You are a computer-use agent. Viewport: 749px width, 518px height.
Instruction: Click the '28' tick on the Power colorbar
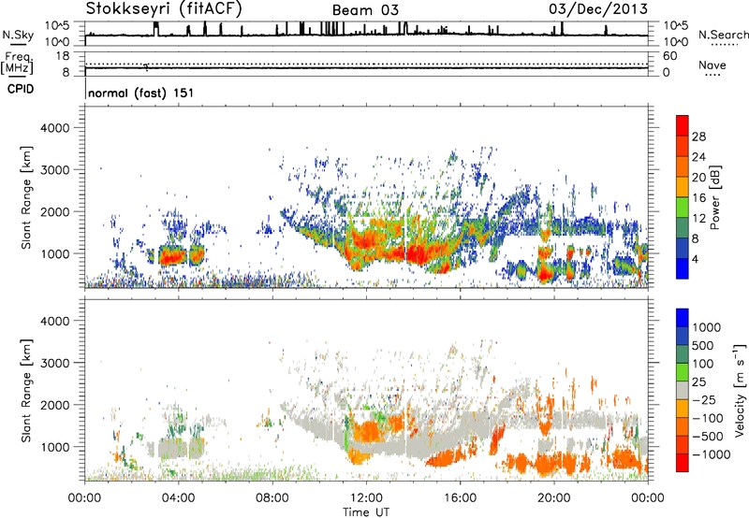[x=698, y=137]
